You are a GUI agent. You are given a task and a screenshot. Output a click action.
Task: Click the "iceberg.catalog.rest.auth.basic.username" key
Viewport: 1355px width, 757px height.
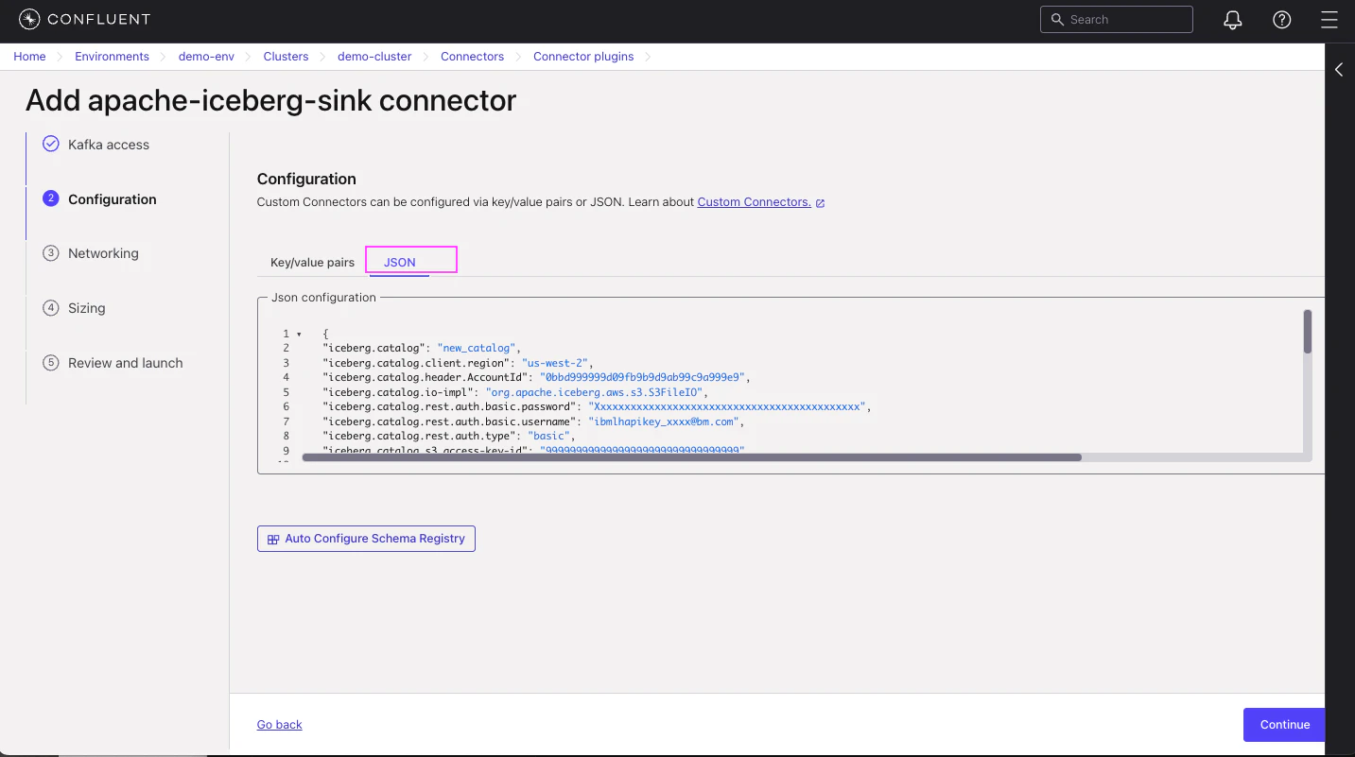click(449, 422)
